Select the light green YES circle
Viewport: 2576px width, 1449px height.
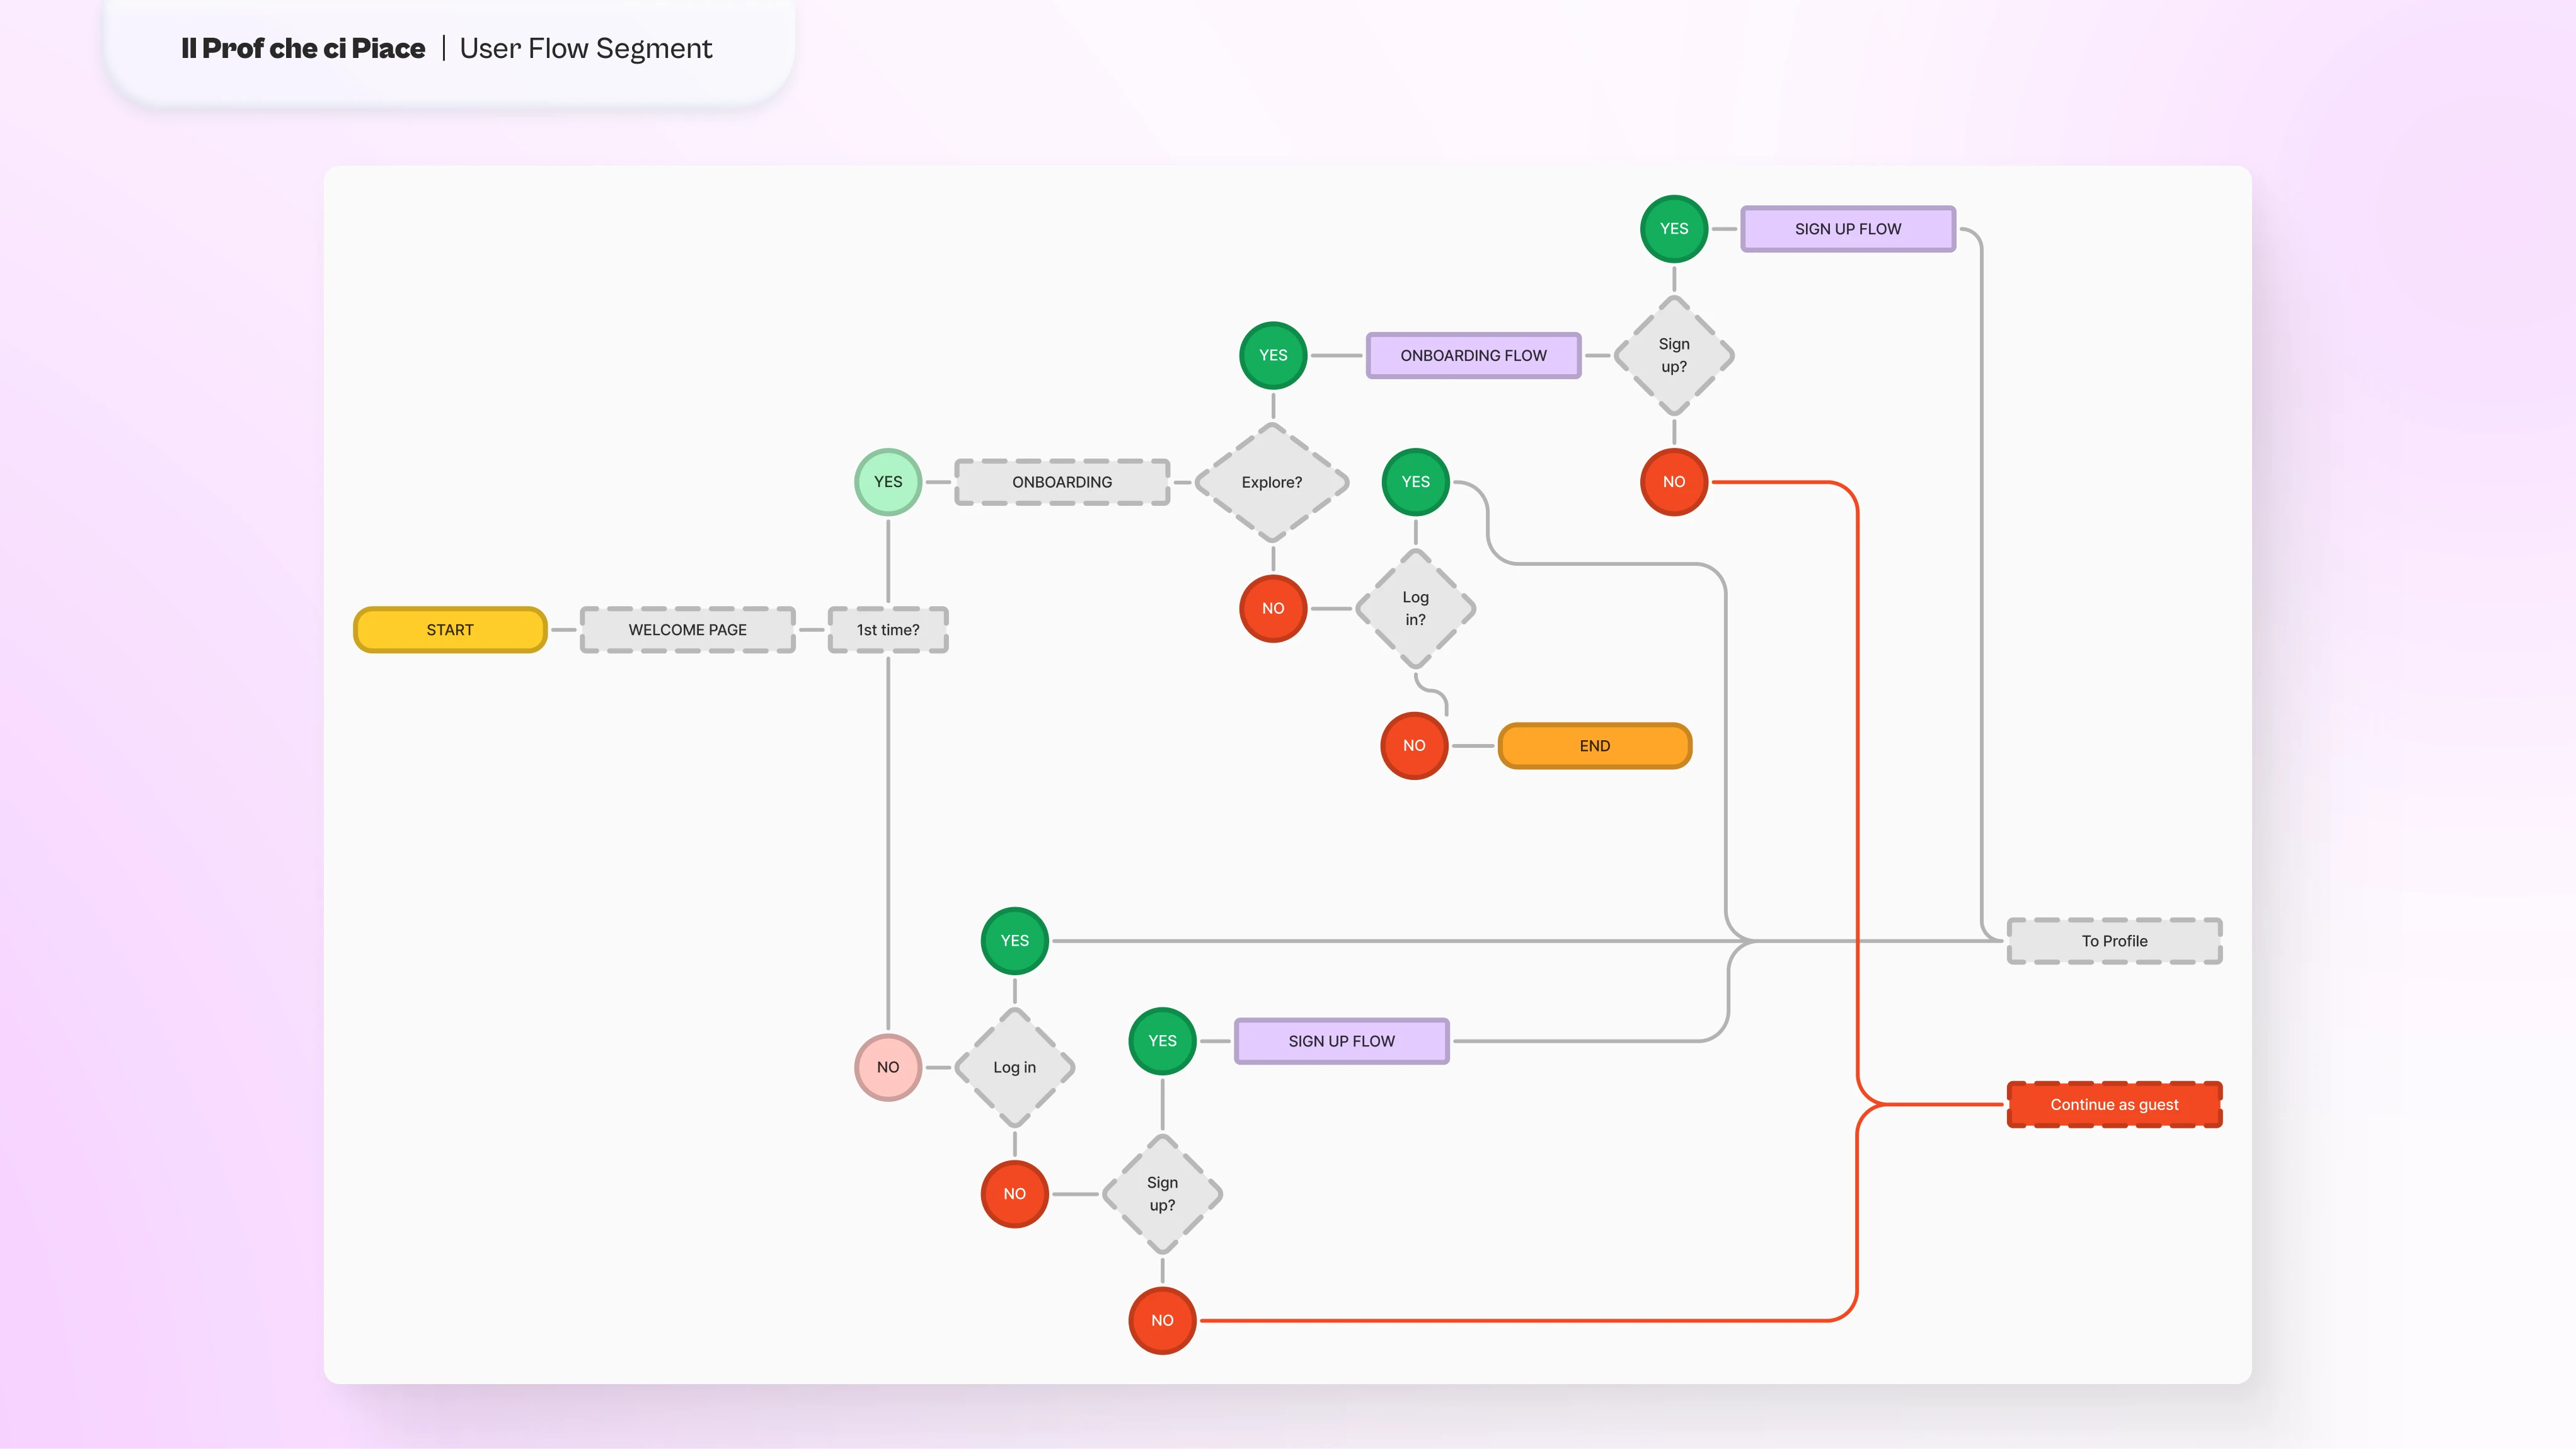[887, 482]
